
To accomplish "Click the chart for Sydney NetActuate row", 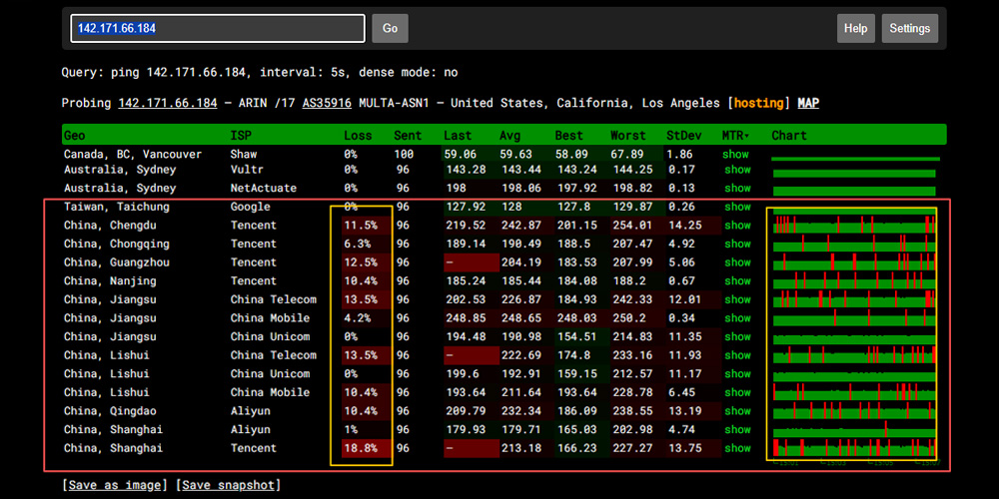I will click(x=854, y=190).
